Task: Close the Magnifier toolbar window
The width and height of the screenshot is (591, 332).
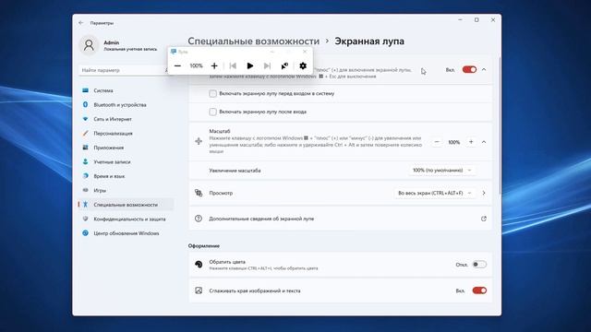Action: [305, 52]
